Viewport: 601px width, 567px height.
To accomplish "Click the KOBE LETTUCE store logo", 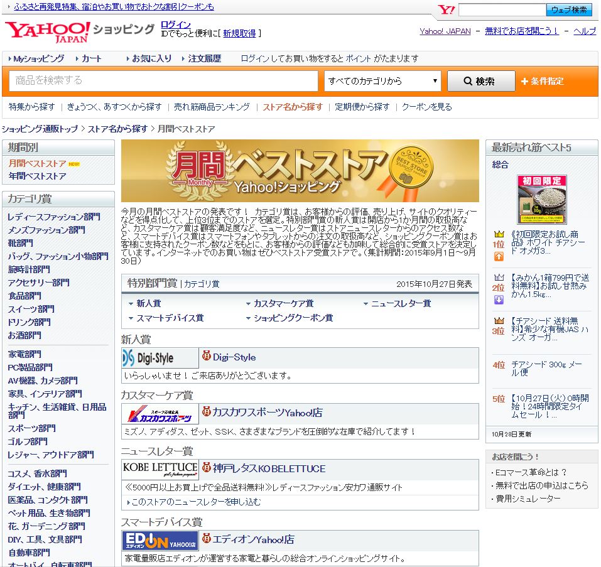I will [160, 470].
